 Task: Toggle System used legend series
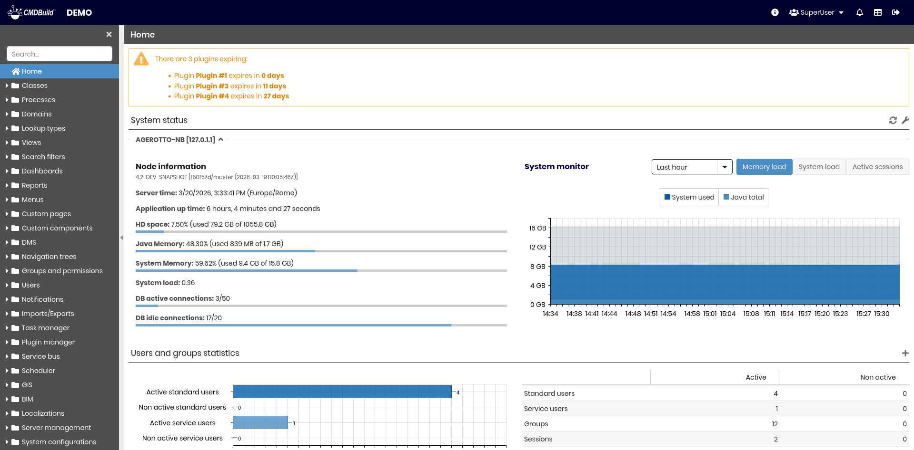pyautogui.click(x=689, y=197)
